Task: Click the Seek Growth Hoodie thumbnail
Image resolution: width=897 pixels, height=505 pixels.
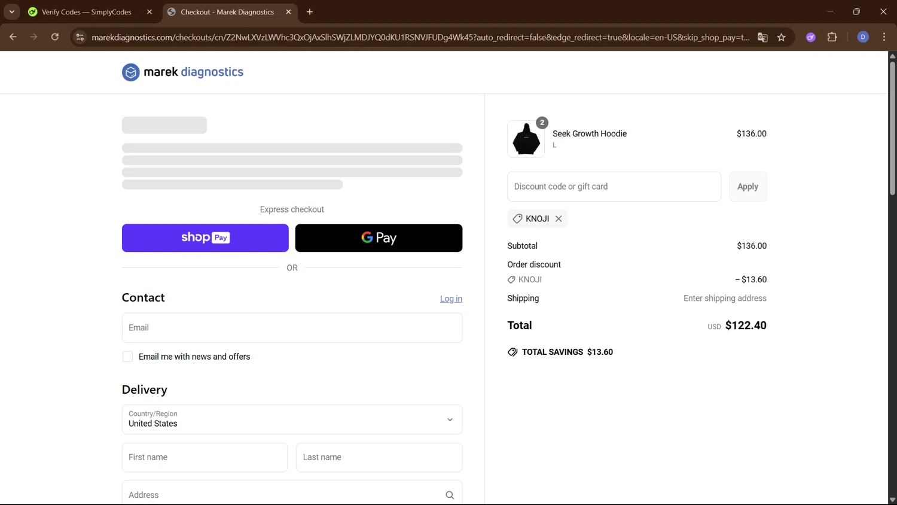Action: (526, 139)
